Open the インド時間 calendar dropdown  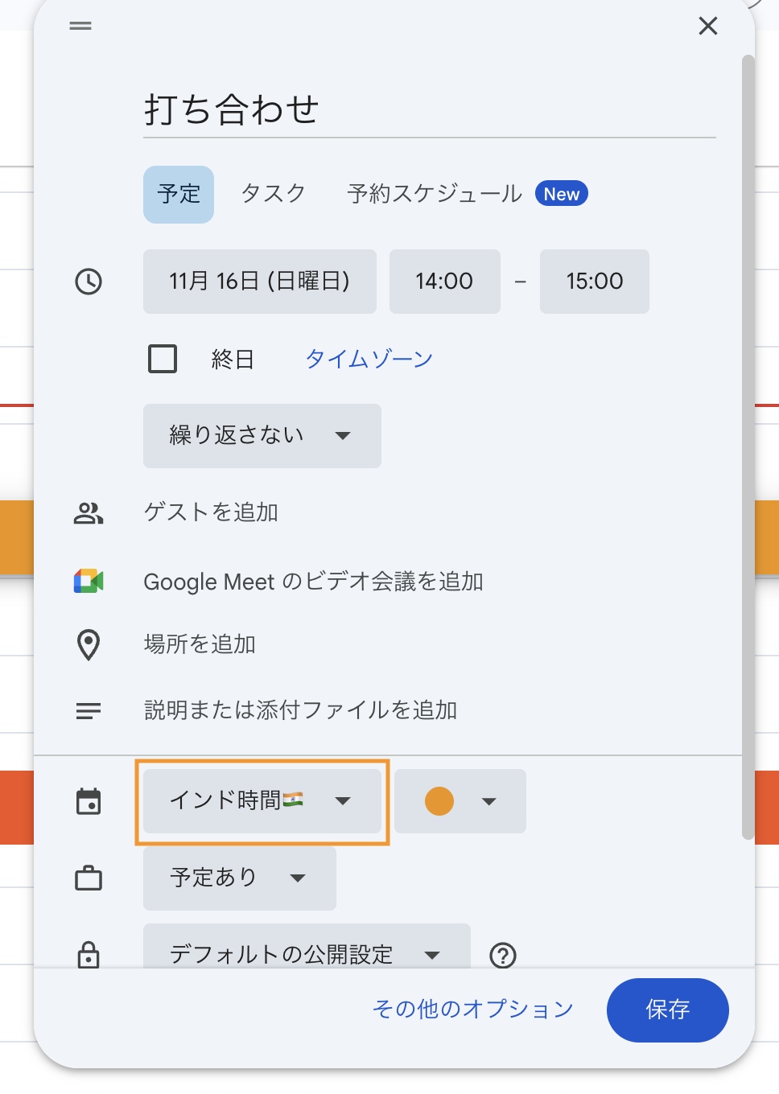point(262,801)
